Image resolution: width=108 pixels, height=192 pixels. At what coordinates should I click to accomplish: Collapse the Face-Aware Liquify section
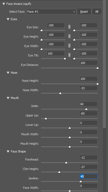pyautogui.click(x=4, y=4)
